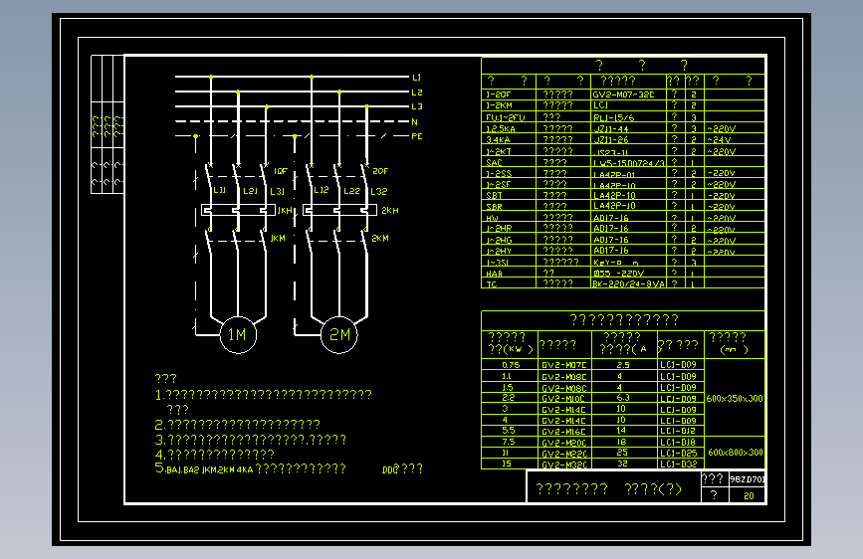Select the L2 line label
The width and height of the screenshot is (863, 559).
click(x=417, y=93)
